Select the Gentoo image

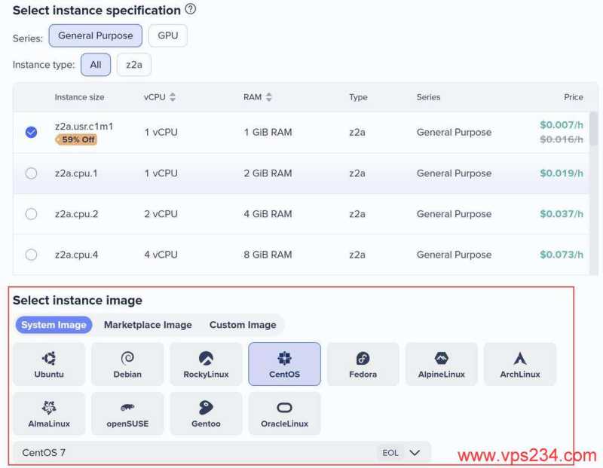coord(206,413)
